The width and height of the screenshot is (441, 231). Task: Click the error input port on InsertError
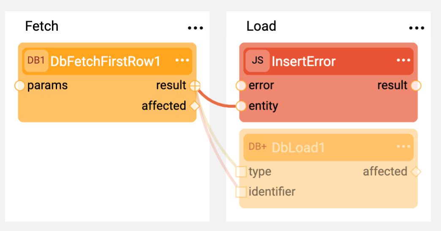click(241, 85)
